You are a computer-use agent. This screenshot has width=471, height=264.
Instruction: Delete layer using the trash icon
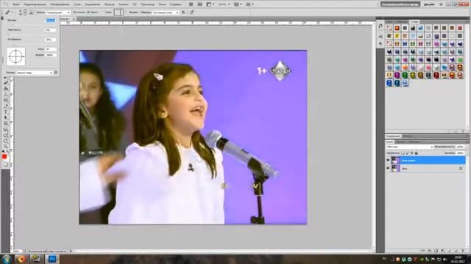[463, 251]
